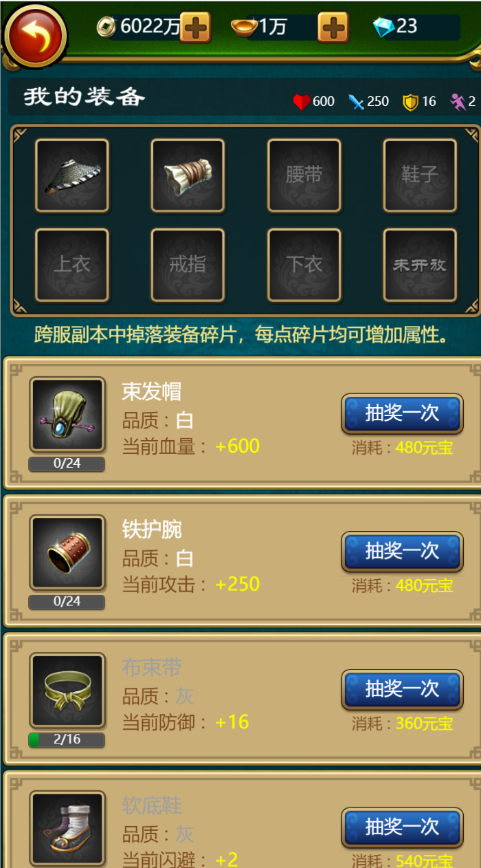This screenshot has height=868, width=481.
Task: Tap the red heart health stat
Action: click(x=302, y=102)
